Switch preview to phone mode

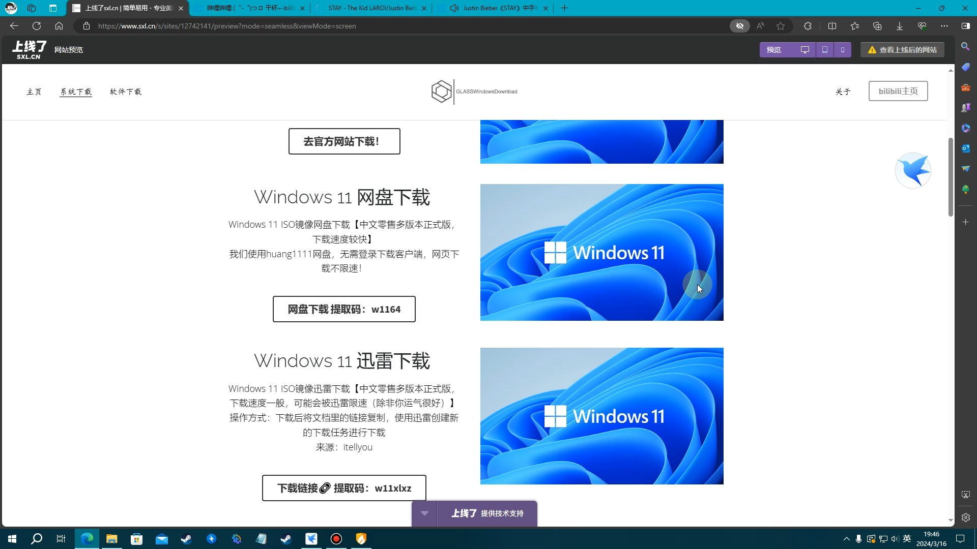(x=843, y=50)
